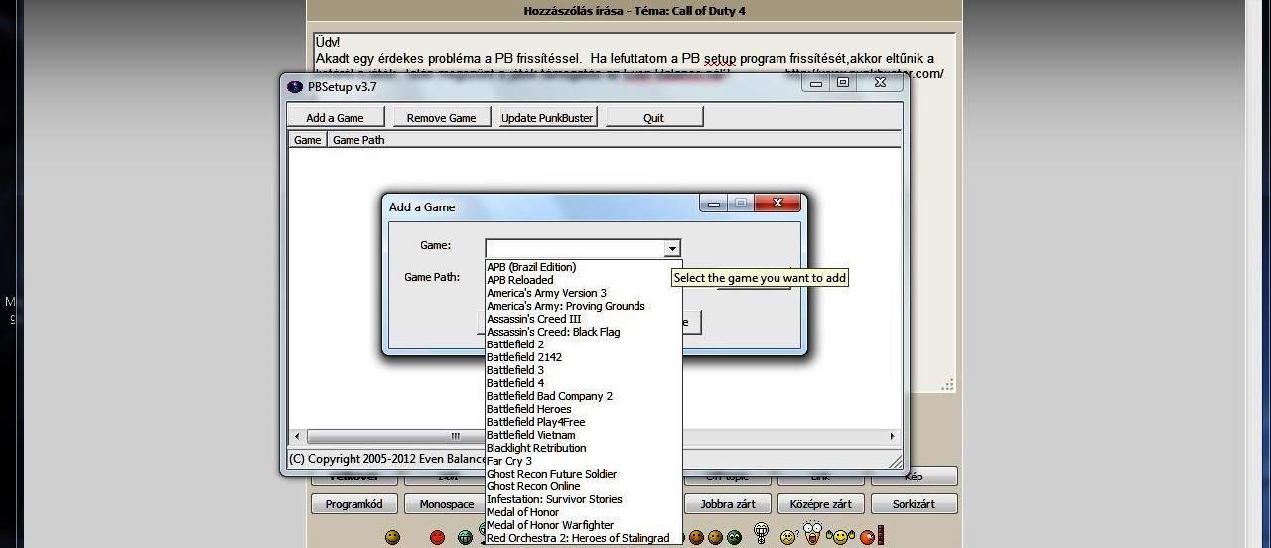Insert the dark green smiley emoticon
Viewport: 1271px width, 548px height.
734,537
